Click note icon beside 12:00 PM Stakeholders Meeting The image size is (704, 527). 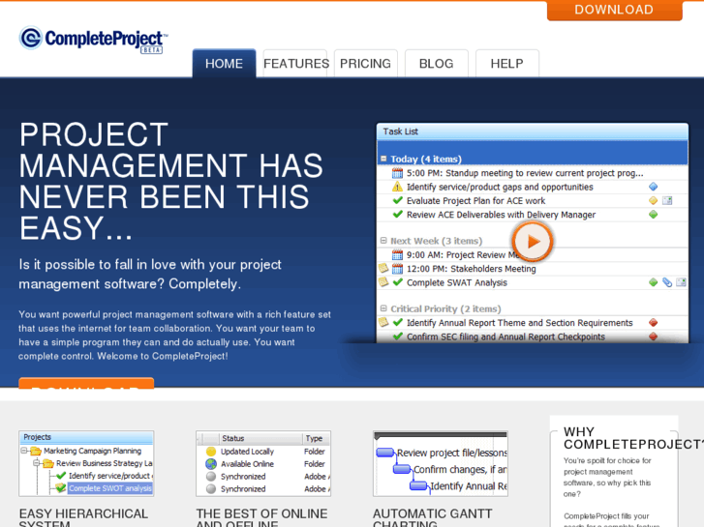383,268
